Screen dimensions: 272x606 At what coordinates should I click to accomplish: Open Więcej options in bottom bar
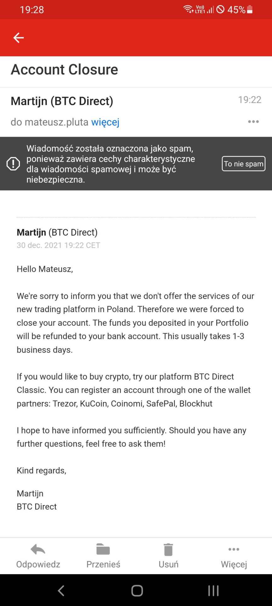[234, 550]
